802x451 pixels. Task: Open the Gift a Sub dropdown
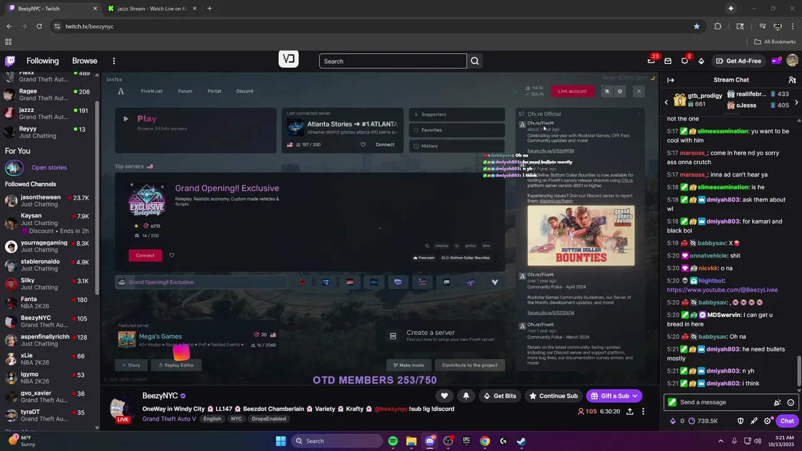click(614, 396)
